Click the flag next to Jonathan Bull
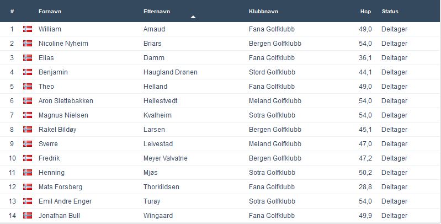441x224 pixels. [27, 216]
